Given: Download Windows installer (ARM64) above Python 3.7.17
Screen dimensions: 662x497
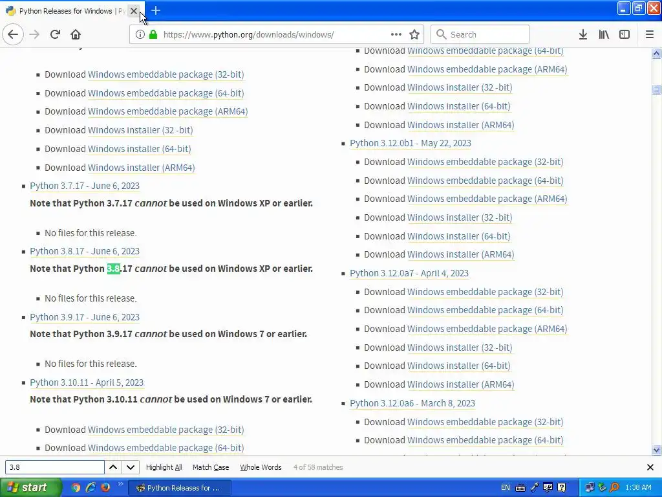Looking at the screenshot, I should click(x=141, y=168).
